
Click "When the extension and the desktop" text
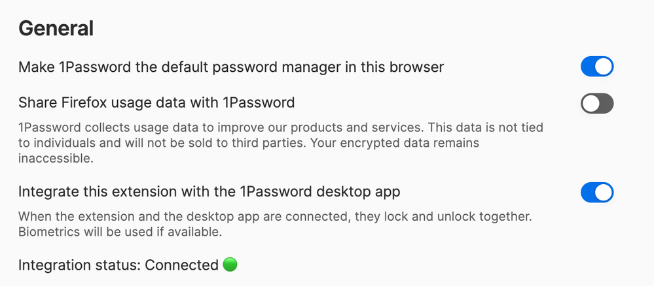124,216
